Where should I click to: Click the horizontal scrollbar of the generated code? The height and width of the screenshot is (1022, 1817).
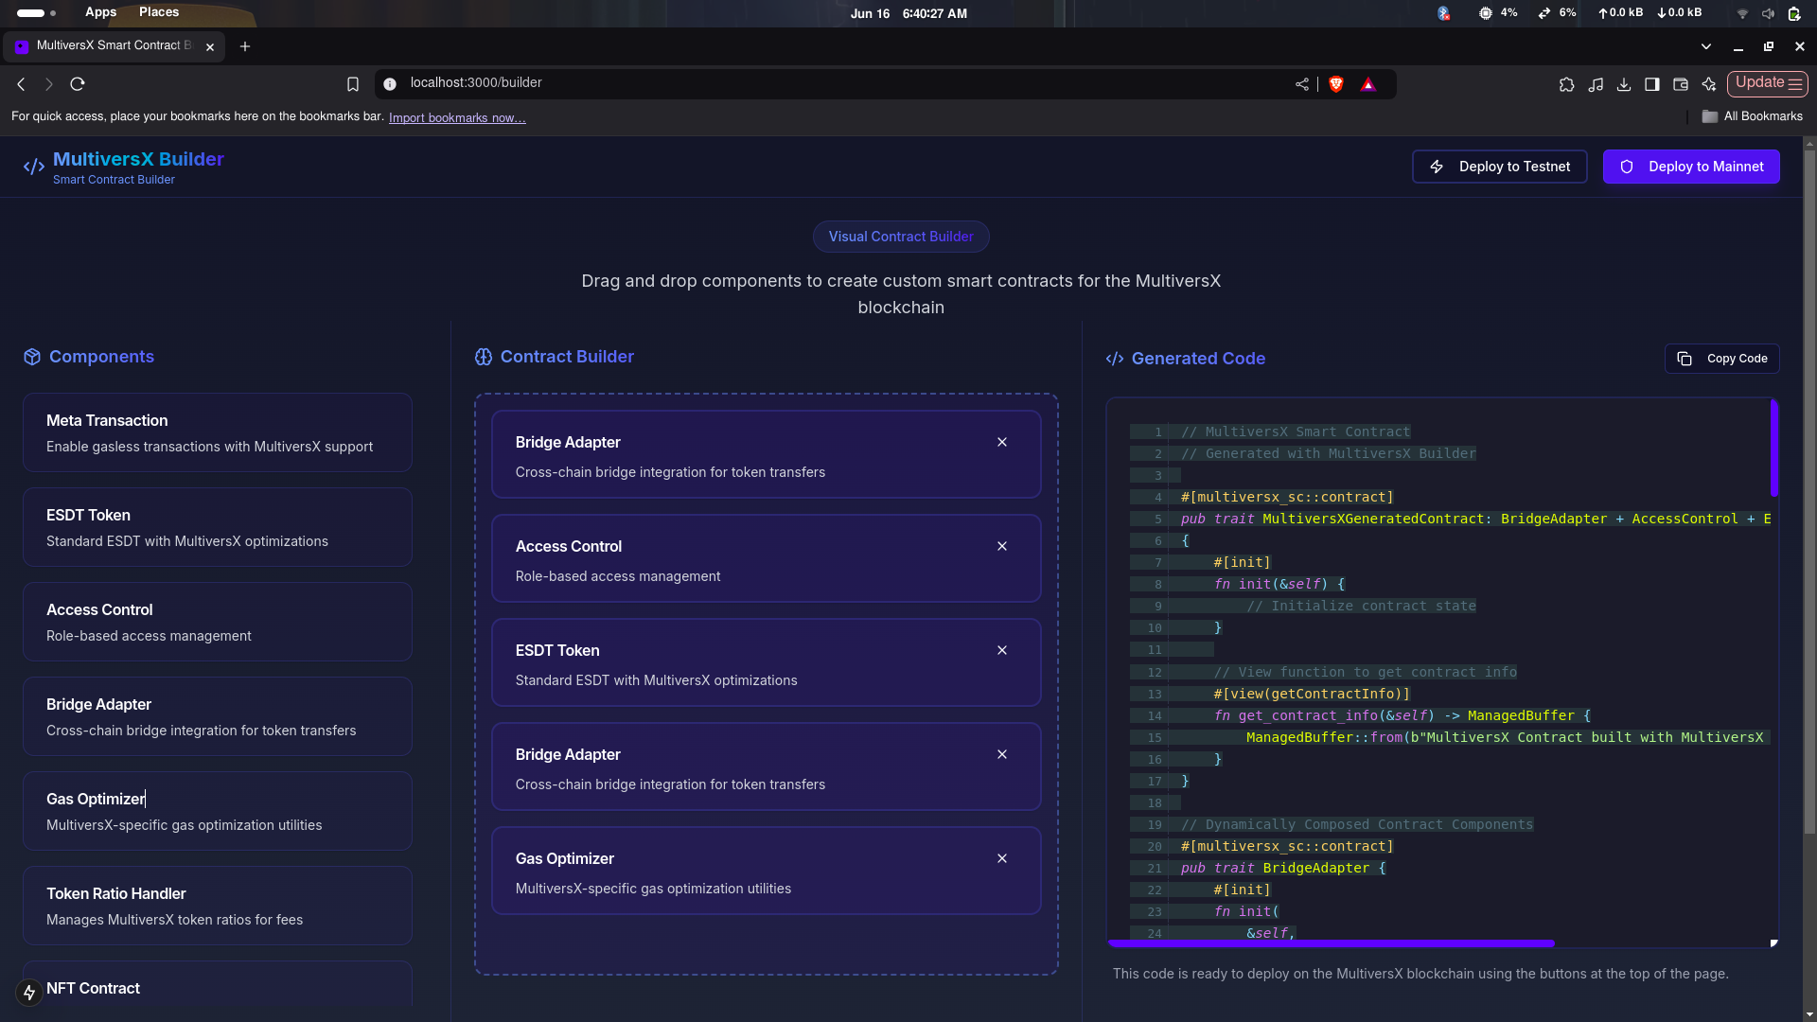(x=1331, y=943)
